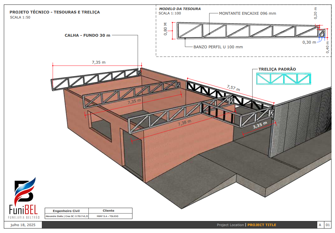
Task: Select the orange PROJECT TITLE text
Action: pyautogui.click(x=262, y=225)
